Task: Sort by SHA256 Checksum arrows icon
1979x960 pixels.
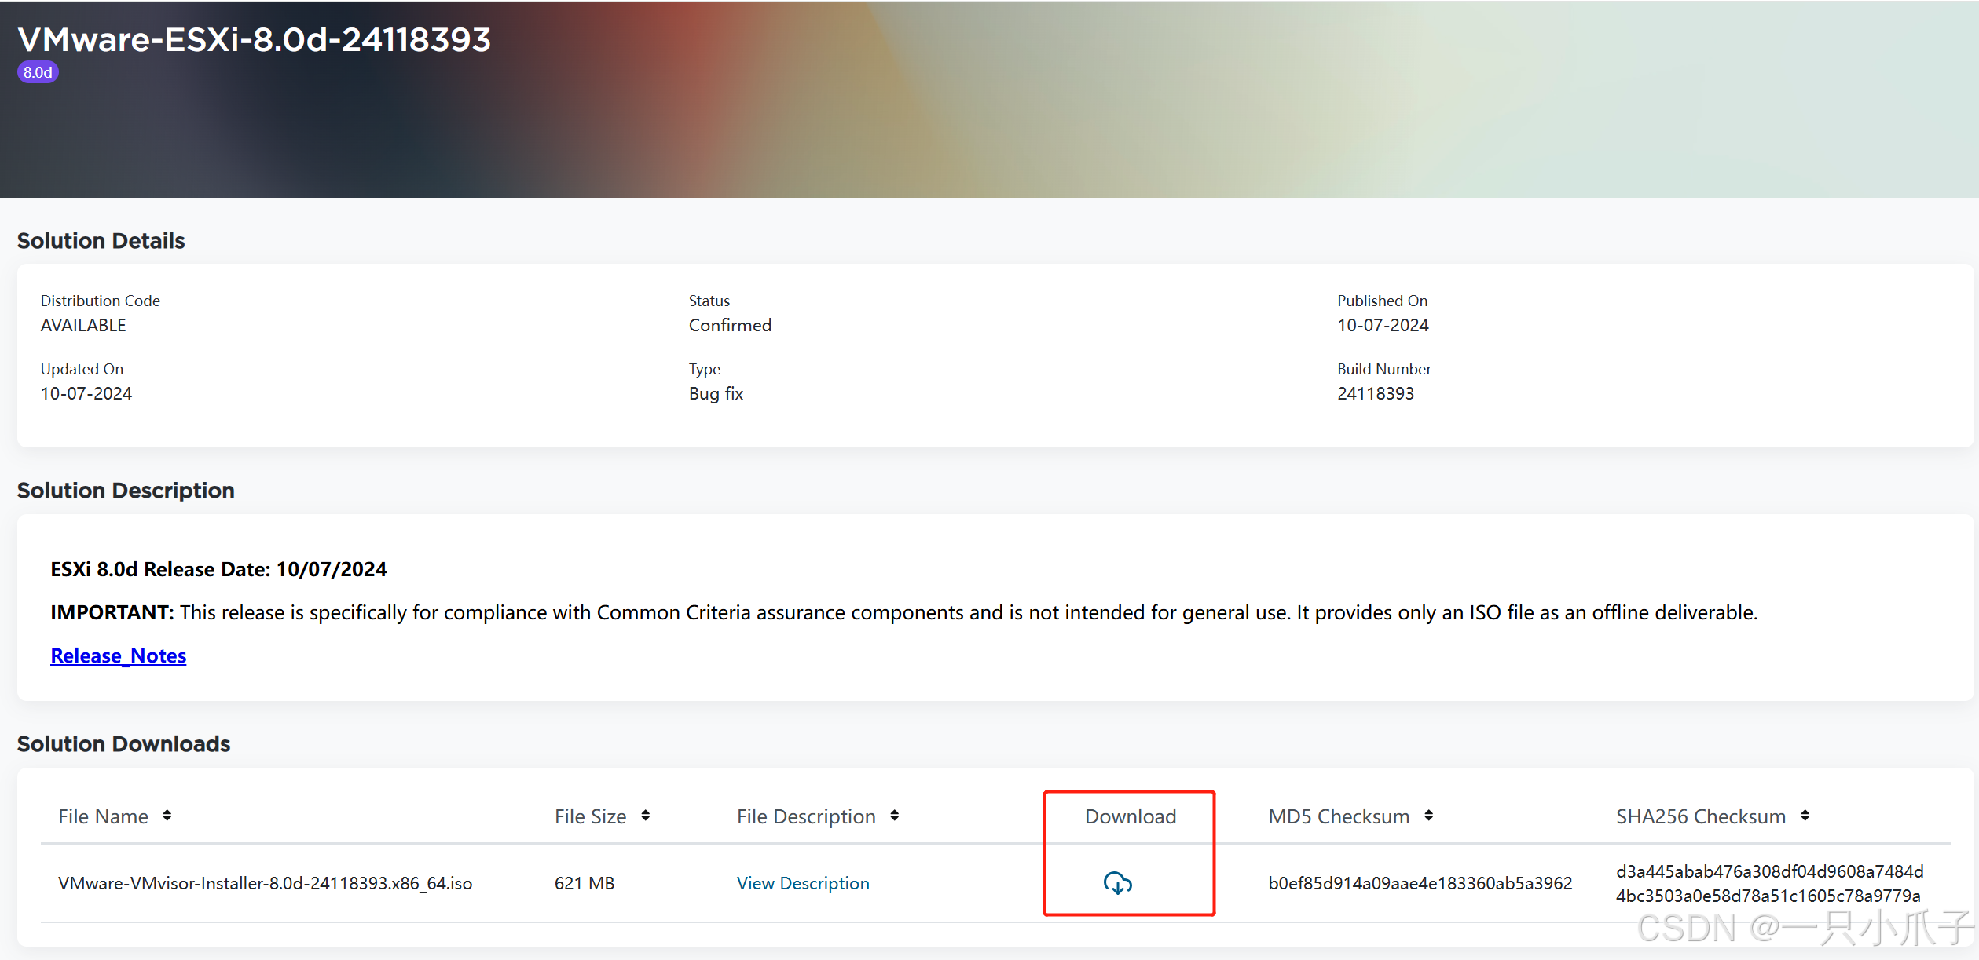Action: (x=1805, y=816)
